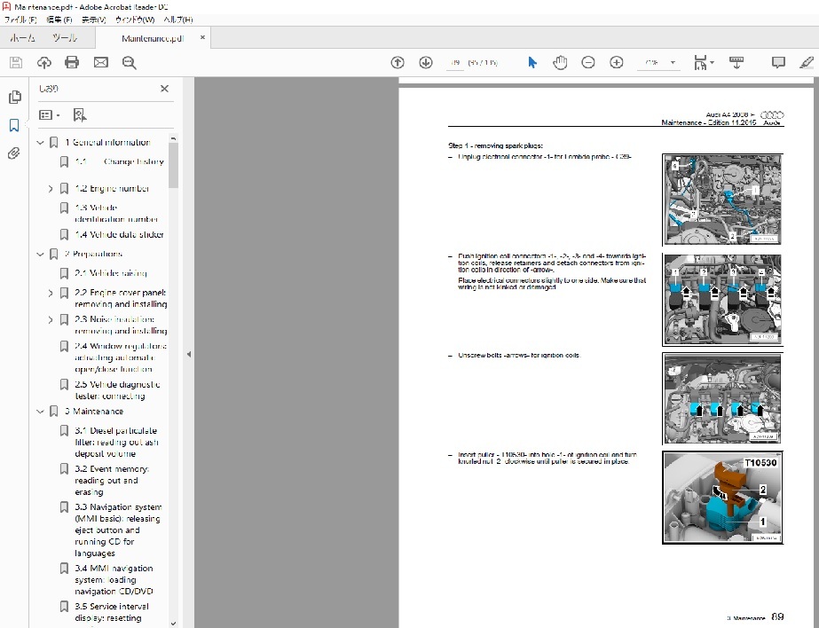The width and height of the screenshot is (819, 628).
Task: Open bookmark 3.2 Event memory
Action: click(x=112, y=480)
